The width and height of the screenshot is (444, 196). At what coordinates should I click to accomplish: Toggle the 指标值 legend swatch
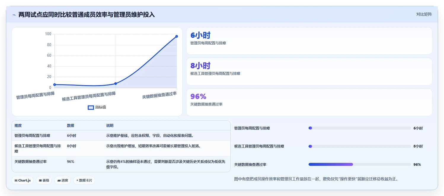[x=91, y=107]
